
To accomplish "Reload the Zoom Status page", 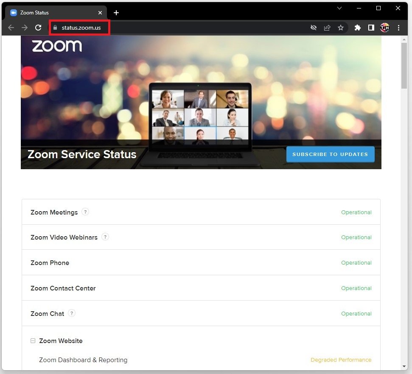I will [x=38, y=28].
